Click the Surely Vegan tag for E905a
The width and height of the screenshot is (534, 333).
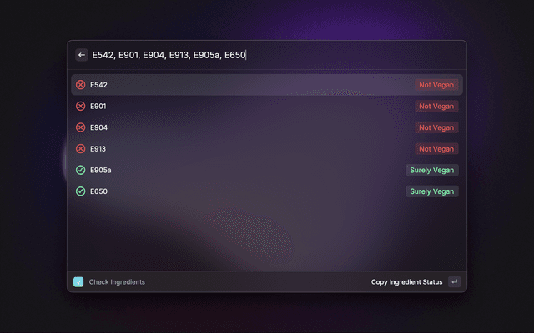click(432, 170)
